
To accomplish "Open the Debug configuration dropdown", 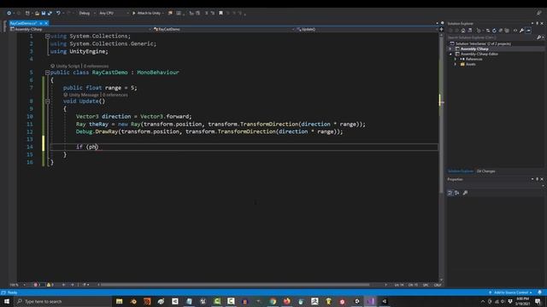I will tap(87, 14).
